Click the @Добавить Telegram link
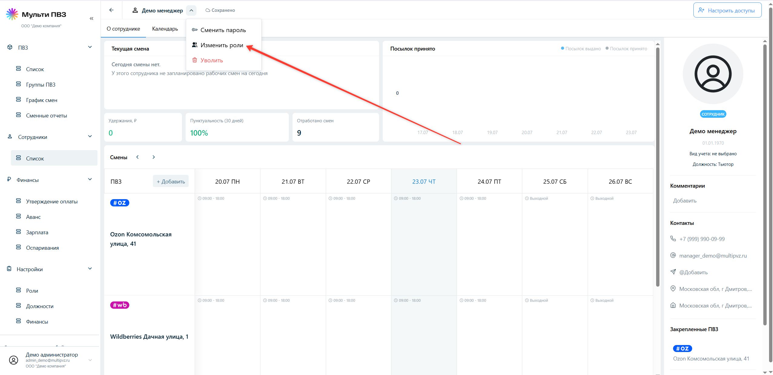This screenshot has height=375, width=773. pyautogui.click(x=693, y=272)
